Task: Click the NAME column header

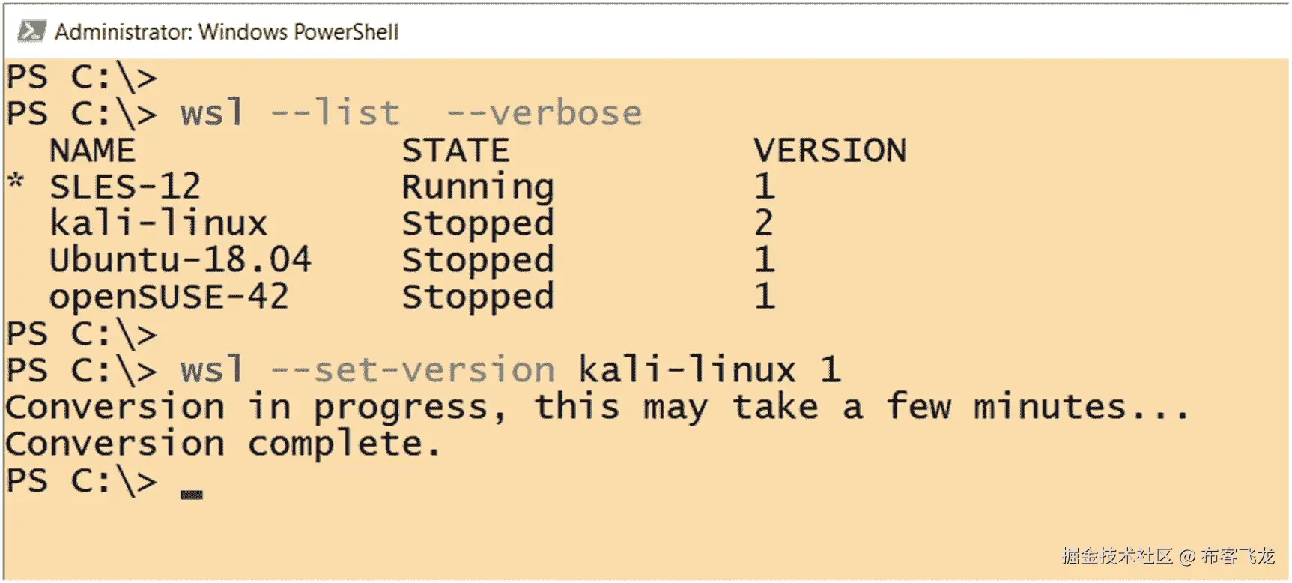Action: tap(92, 151)
